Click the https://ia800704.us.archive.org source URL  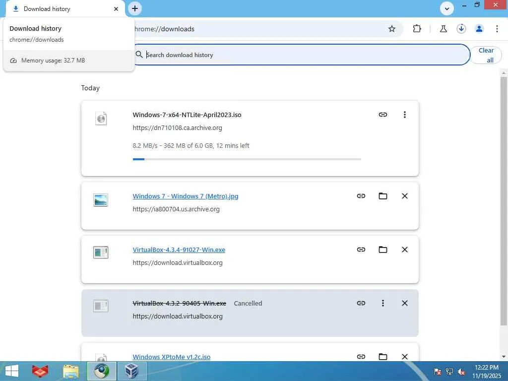click(x=176, y=209)
